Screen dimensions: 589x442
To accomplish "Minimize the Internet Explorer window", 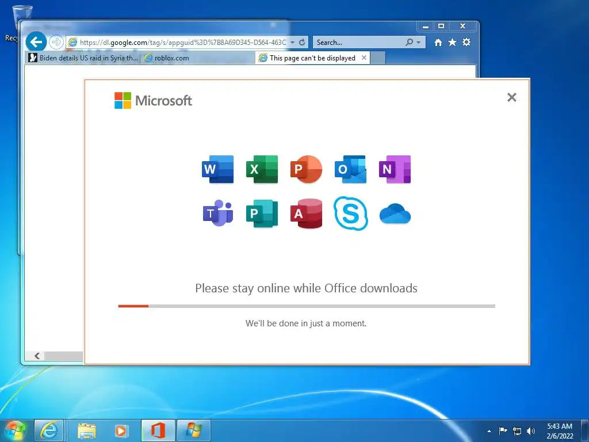I will pyautogui.click(x=426, y=26).
